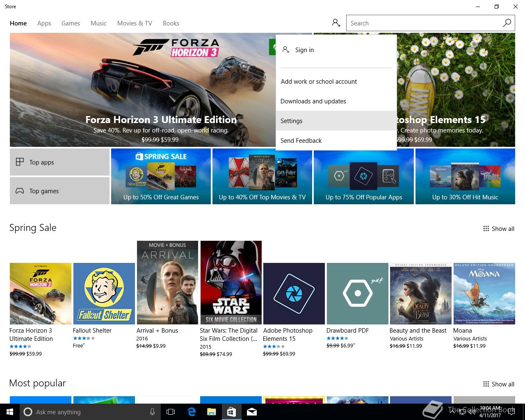Click the Spring Sale section heading
The image size is (525, 420).
[33, 228]
